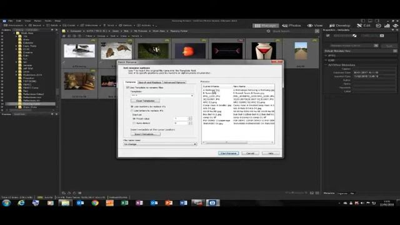This screenshot has height=225, width=400.
Task: Open the Actions toolbar menu
Action: click(146, 26)
